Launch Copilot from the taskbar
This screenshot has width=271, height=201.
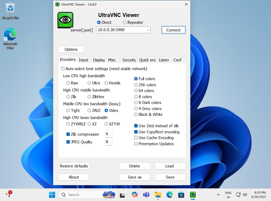click(135, 195)
